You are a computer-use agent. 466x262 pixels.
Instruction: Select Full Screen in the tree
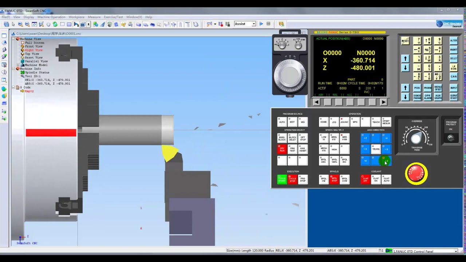[x=35, y=43]
